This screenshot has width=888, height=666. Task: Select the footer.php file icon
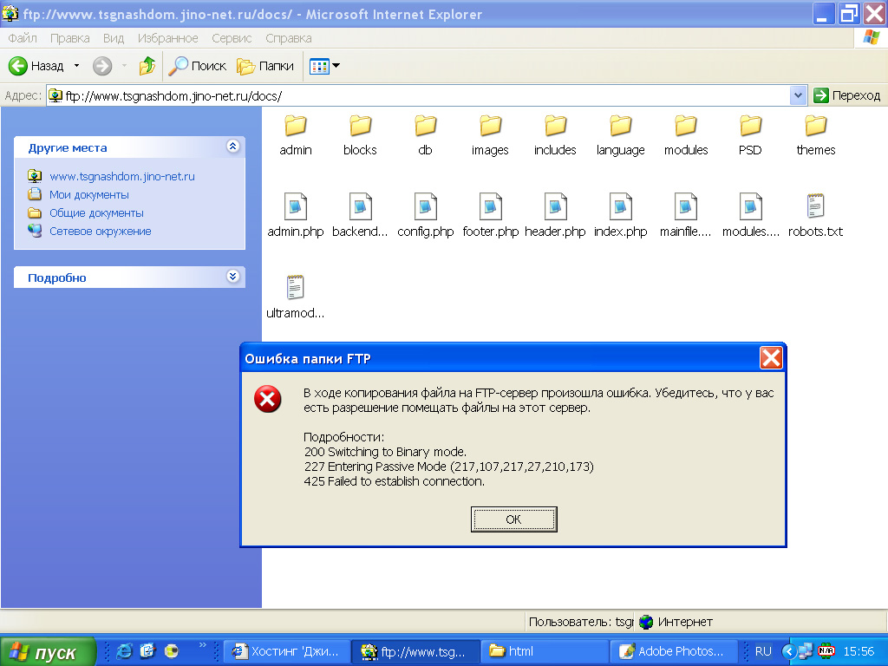(491, 206)
